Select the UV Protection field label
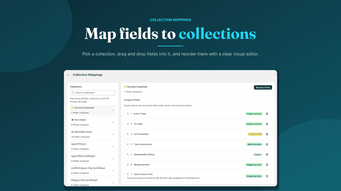341x191 pixels. pos(141,134)
